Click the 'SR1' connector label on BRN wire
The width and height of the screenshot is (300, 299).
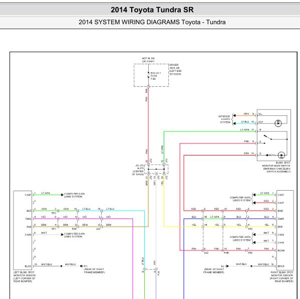click(54, 229)
